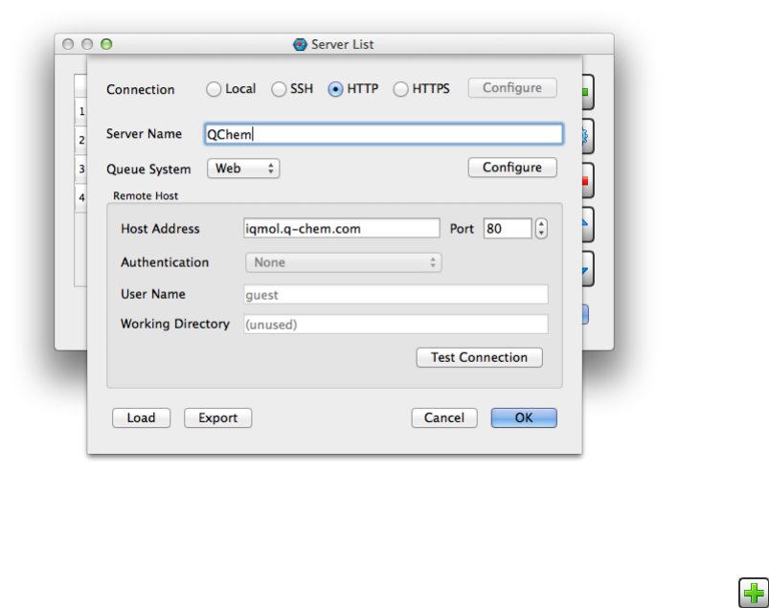Click the Working Directory field

tap(396, 324)
